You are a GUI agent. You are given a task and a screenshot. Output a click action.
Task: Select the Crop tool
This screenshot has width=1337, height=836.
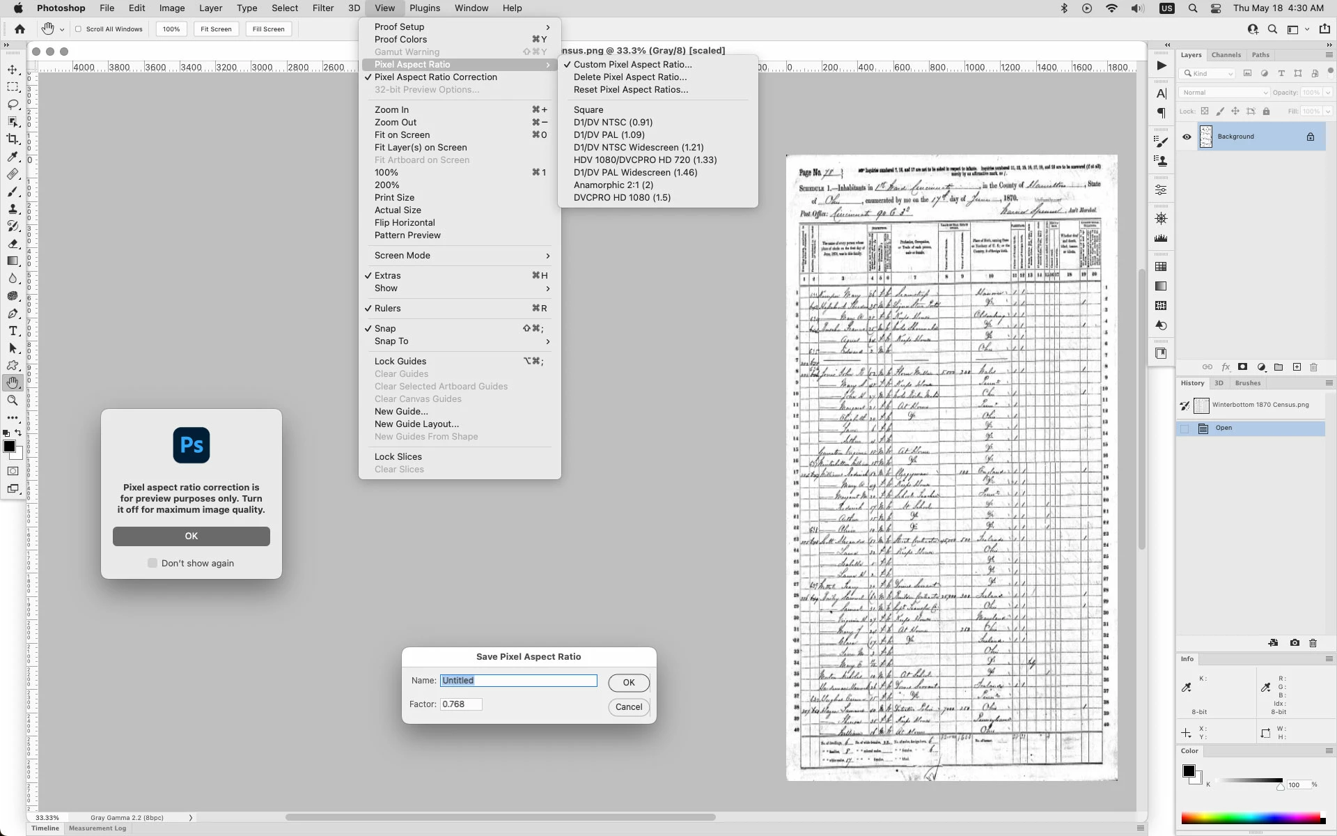point(13,139)
